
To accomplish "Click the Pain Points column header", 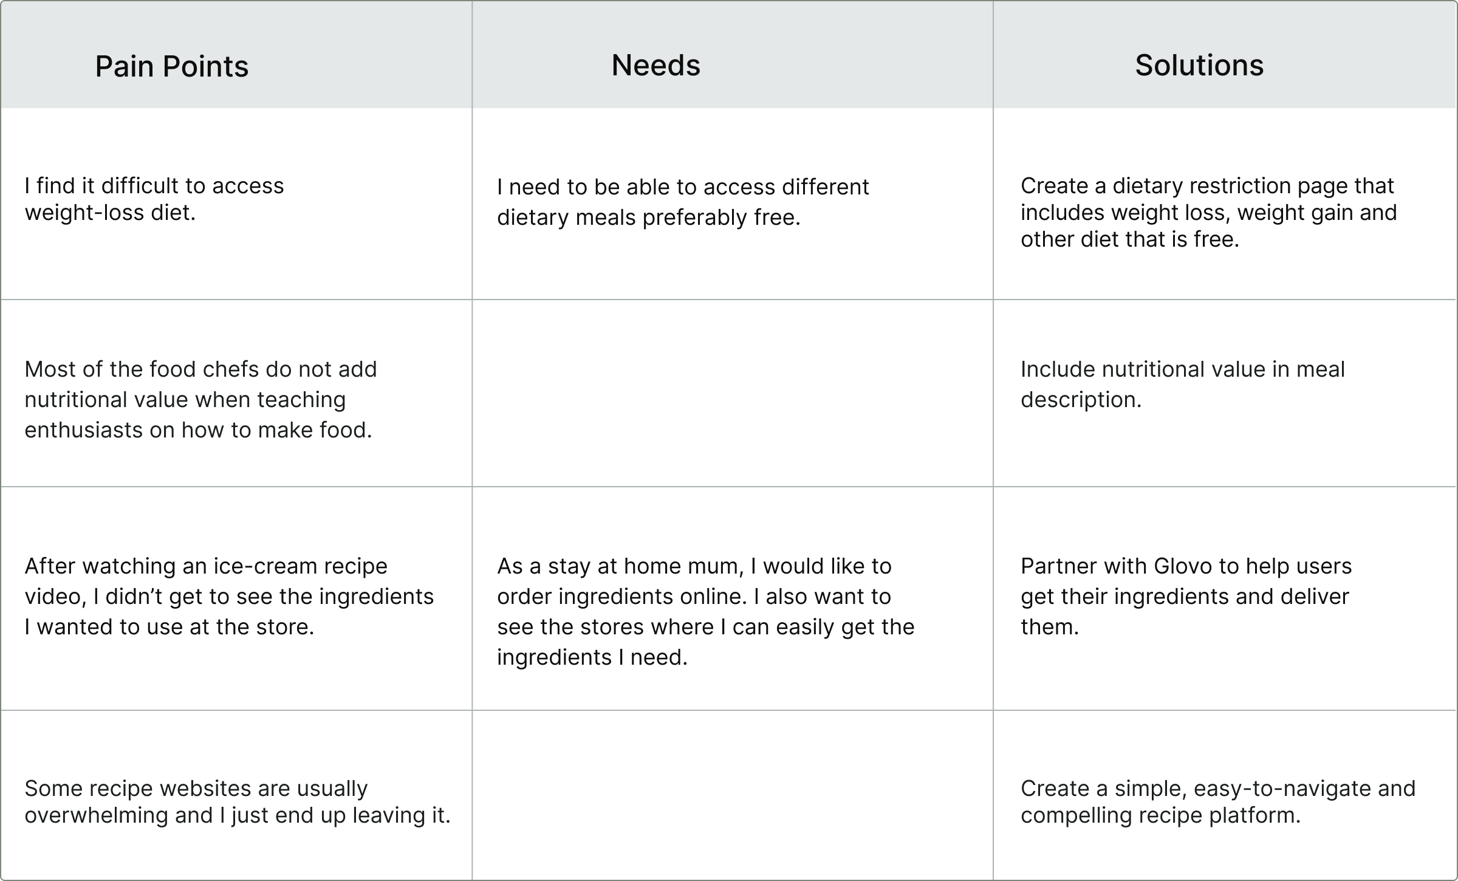I will click(172, 66).
